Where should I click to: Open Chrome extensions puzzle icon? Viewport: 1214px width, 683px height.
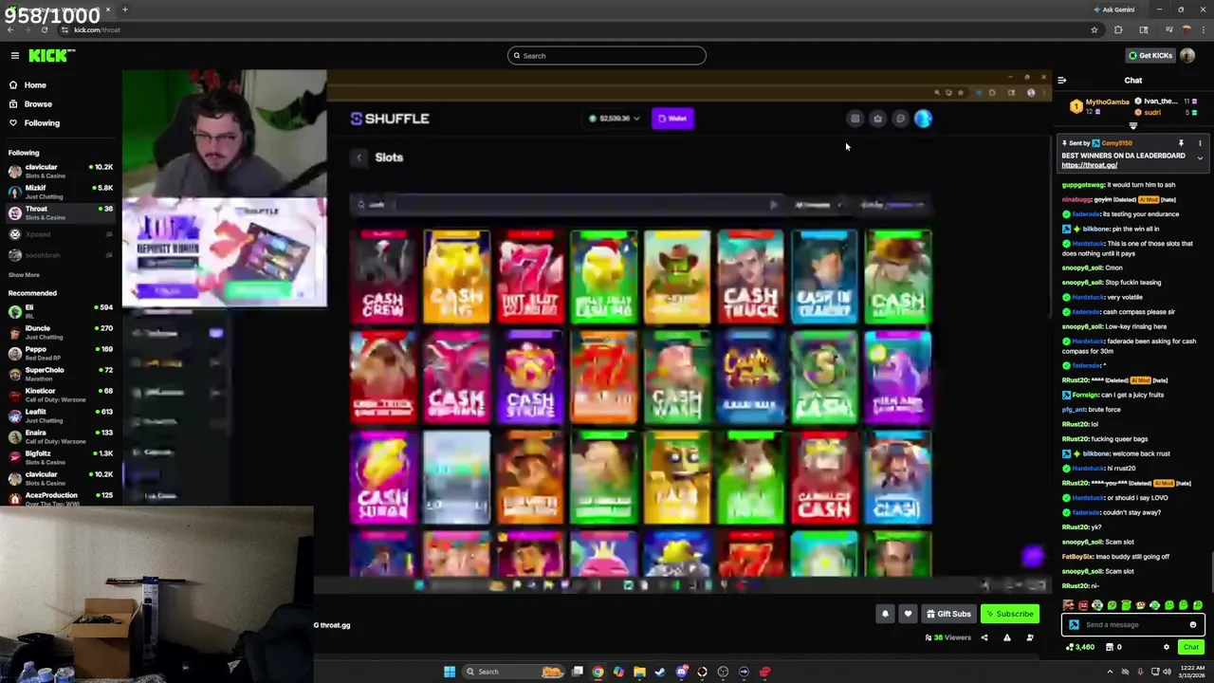1118,29
